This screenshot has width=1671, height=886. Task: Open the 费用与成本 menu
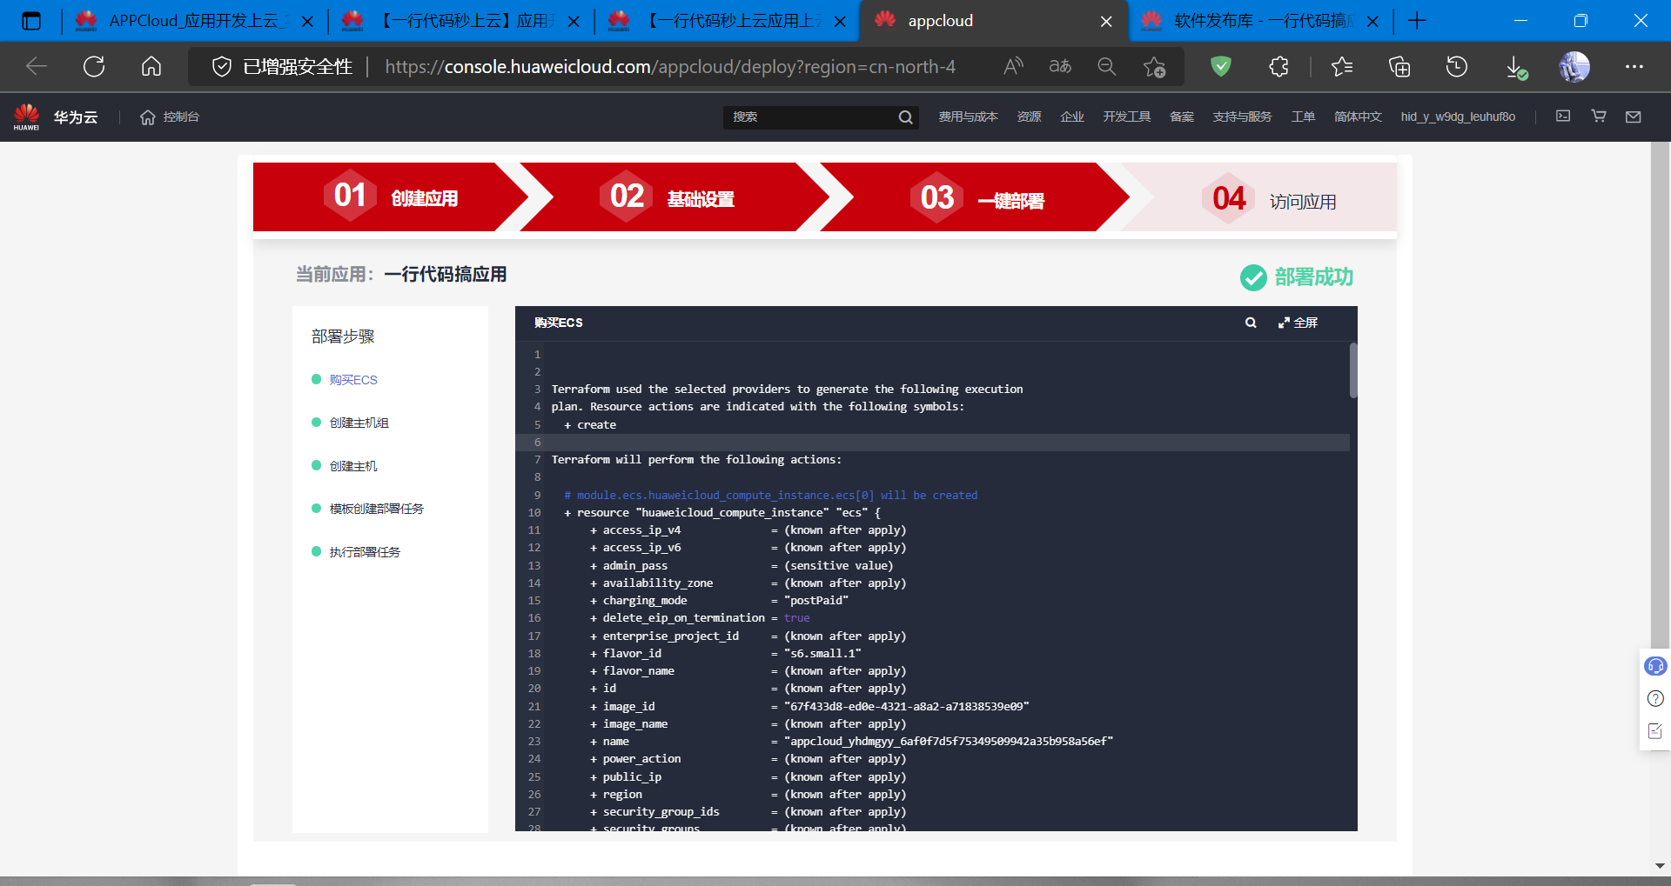coord(968,117)
